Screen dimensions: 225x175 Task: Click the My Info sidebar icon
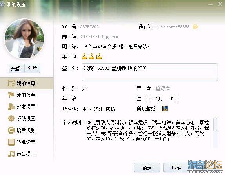[x=11, y=83]
